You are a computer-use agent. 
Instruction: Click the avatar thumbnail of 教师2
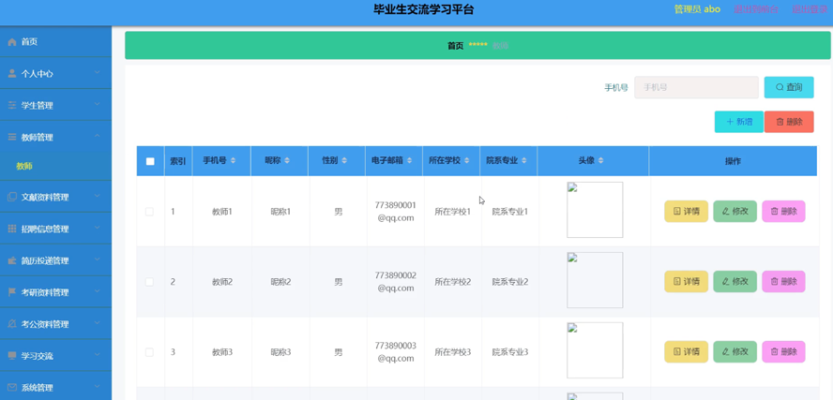click(595, 280)
